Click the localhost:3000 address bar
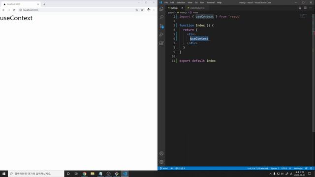The width and height of the screenshot is (315, 177). click(76, 10)
